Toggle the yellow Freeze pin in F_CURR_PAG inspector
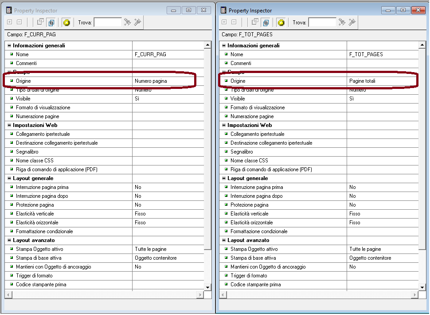This screenshot has width=430, height=315. pos(66,22)
